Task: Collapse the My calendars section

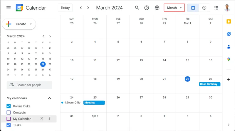Action: (x=49, y=98)
